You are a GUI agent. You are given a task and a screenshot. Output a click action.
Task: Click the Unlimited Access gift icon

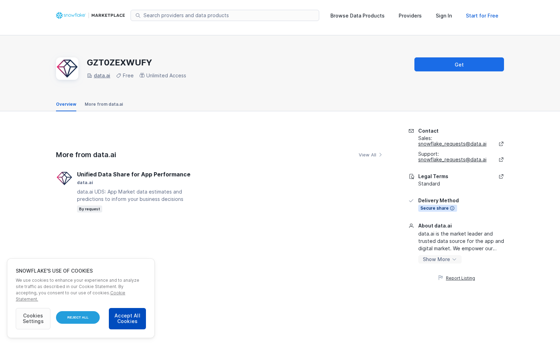[x=142, y=75]
